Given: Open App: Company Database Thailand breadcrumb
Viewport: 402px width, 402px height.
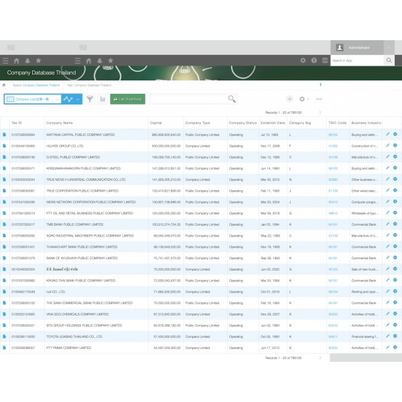Looking at the screenshot, I should click(89, 85).
